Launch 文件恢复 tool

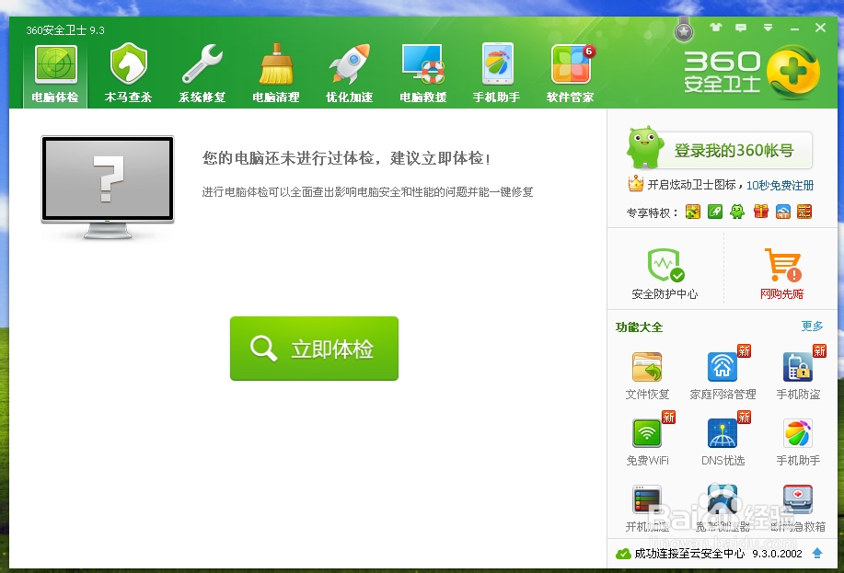[x=647, y=375]
